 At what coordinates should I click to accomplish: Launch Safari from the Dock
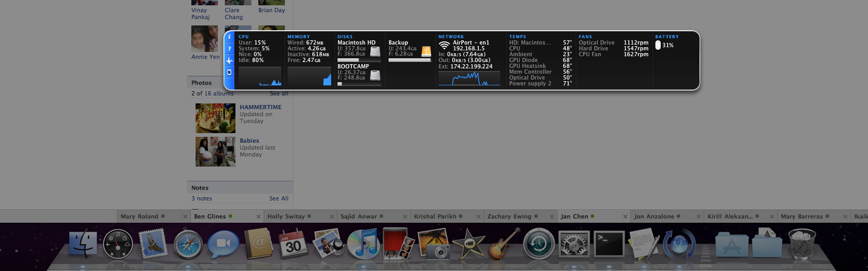point(188,244)
